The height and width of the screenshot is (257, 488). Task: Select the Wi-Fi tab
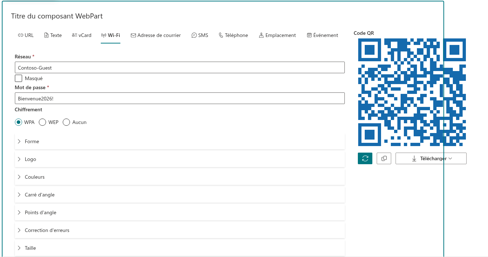click(111, 35)
